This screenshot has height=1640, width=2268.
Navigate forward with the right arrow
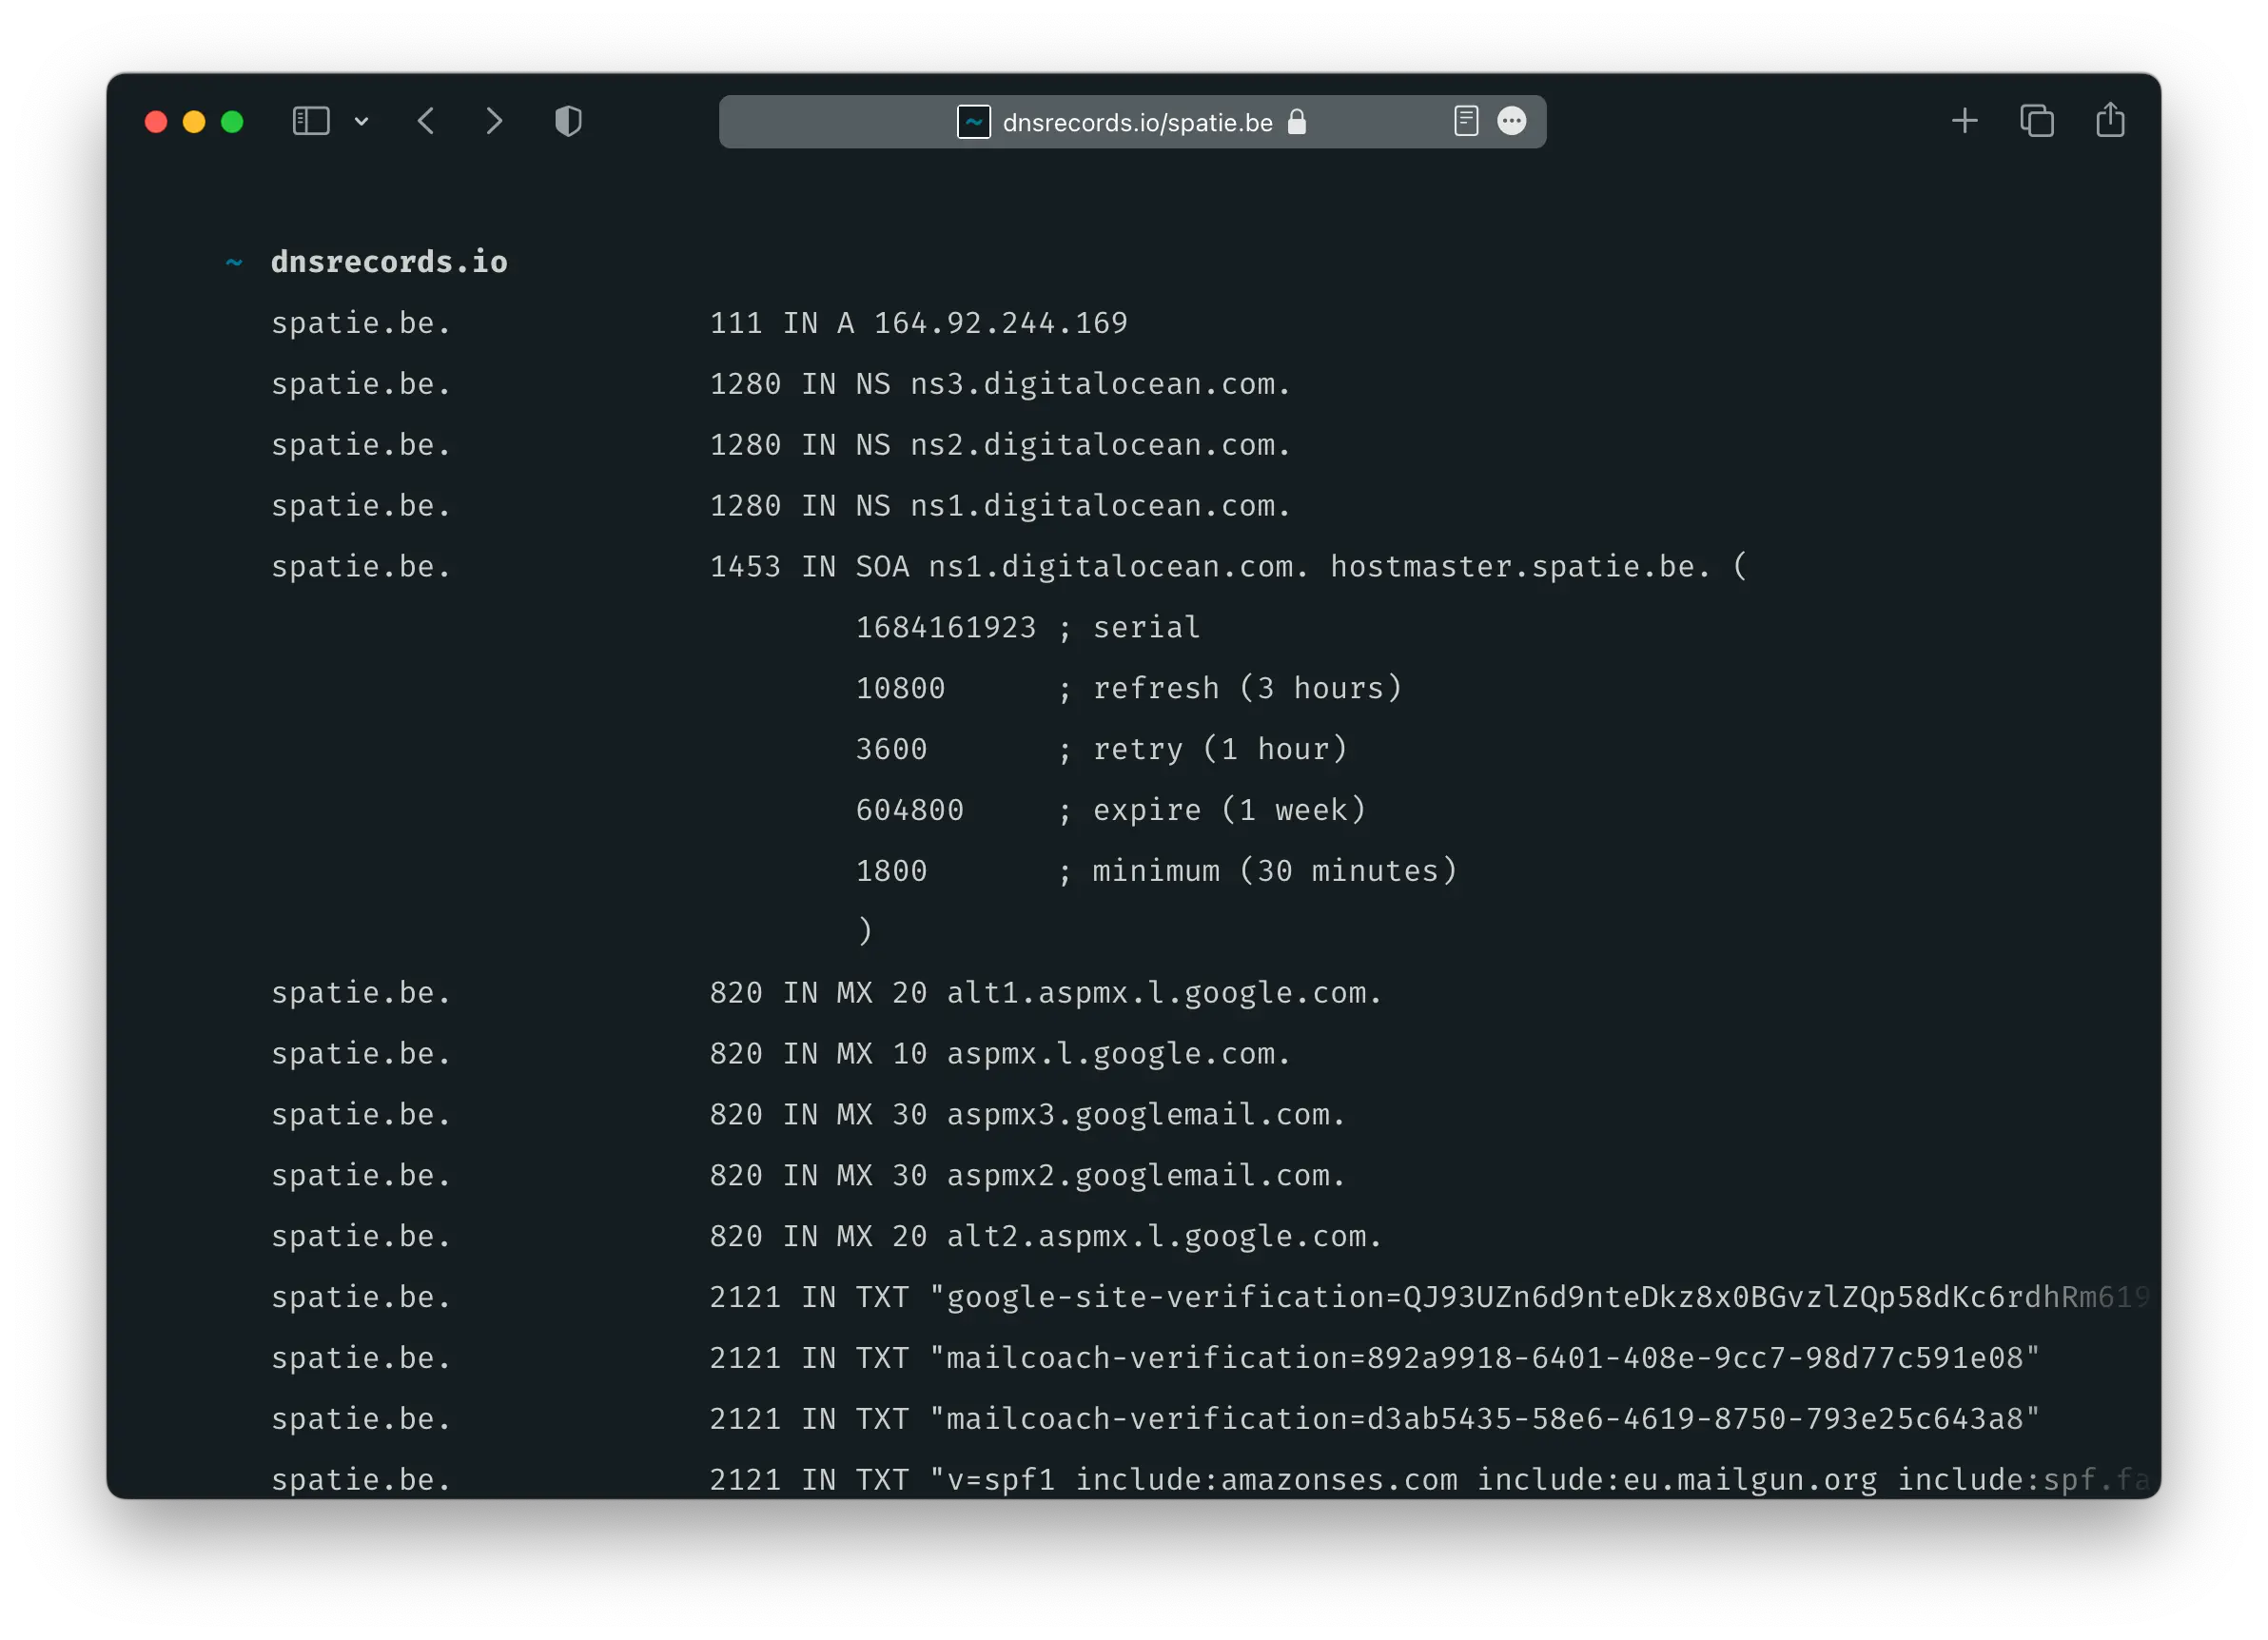point(495,121)
